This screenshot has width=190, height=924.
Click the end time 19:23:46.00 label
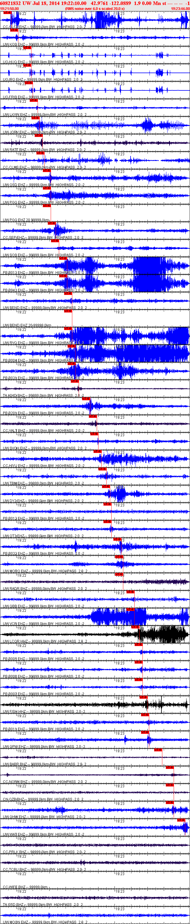coord(180,8)
